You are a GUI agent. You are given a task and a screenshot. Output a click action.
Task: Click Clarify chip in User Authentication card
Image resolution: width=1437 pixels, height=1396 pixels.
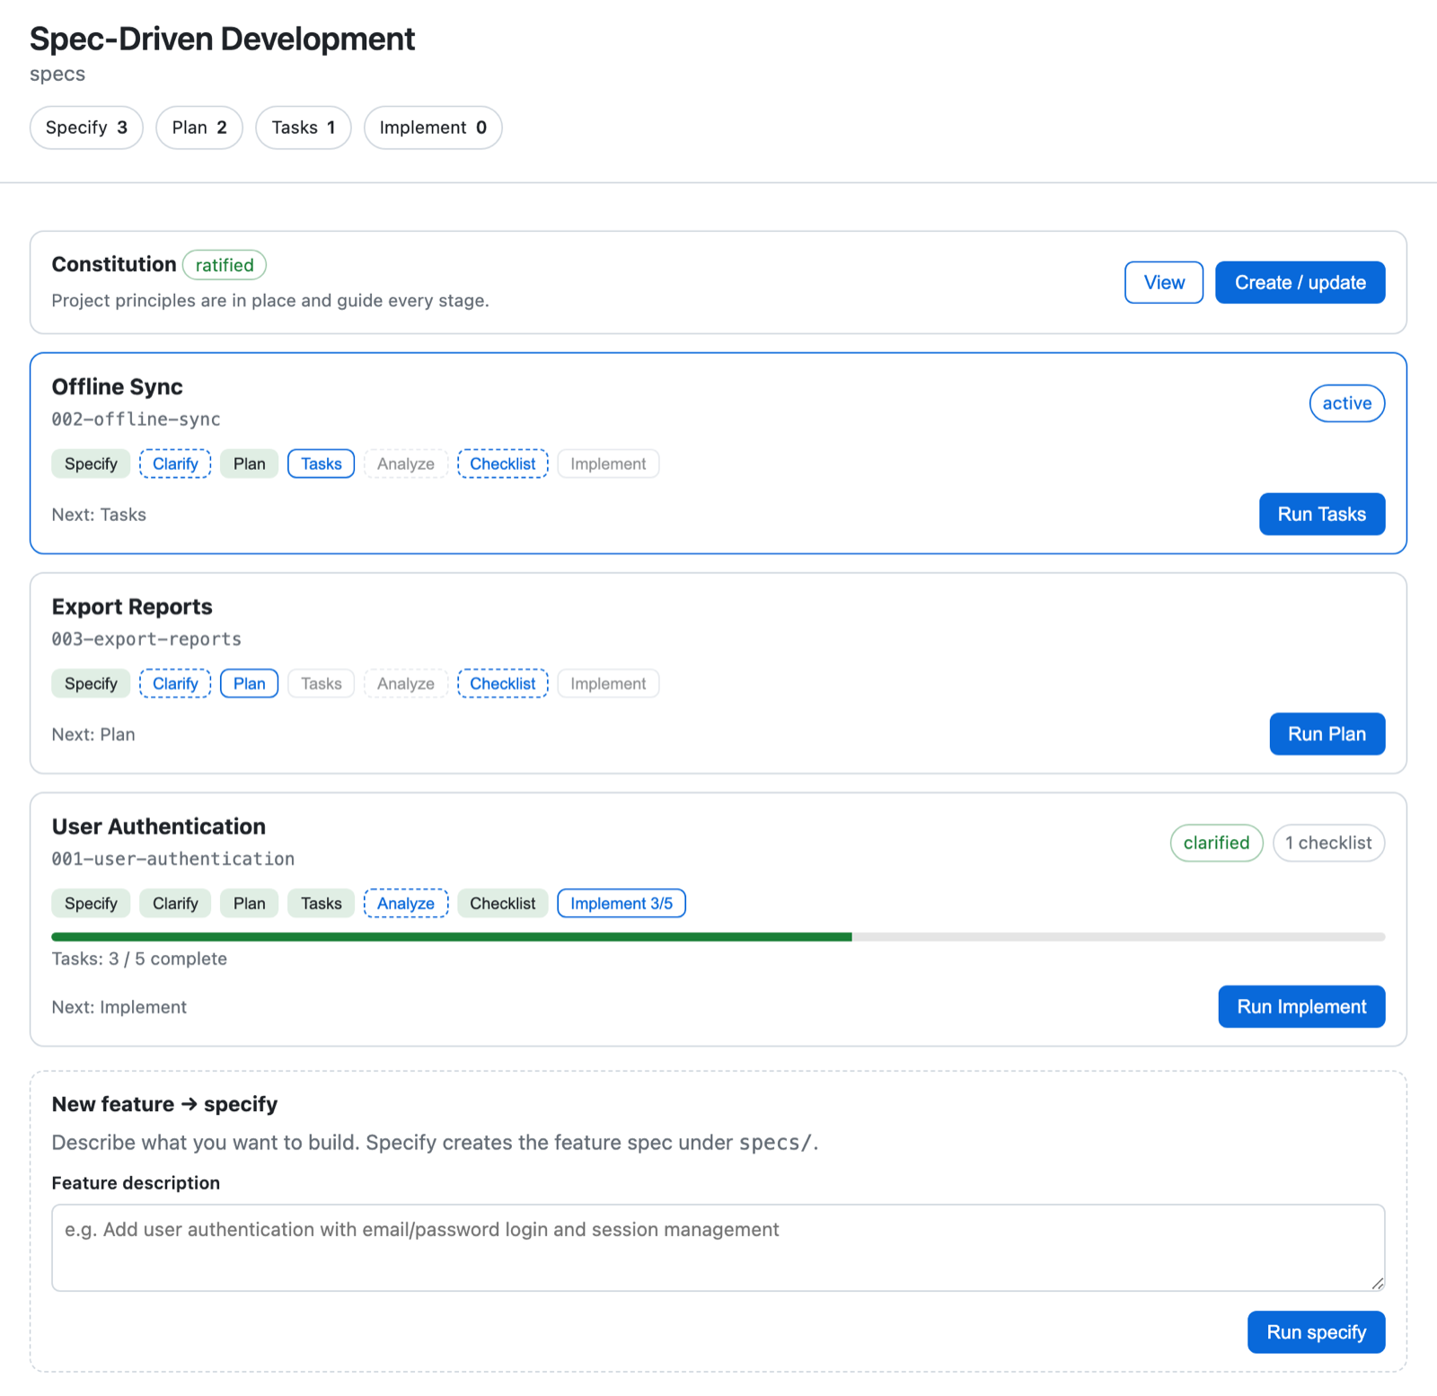pos(175,904)
